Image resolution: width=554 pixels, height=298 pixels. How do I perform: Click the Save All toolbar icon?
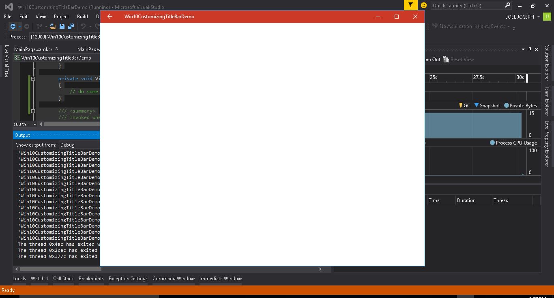pyautogui.click(x=71, y=26)
